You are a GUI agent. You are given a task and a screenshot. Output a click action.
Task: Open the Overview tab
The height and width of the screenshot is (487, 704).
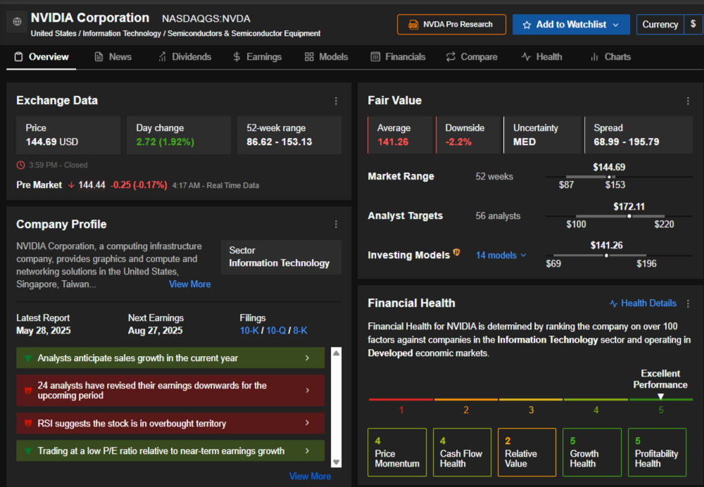pos(42,57)
